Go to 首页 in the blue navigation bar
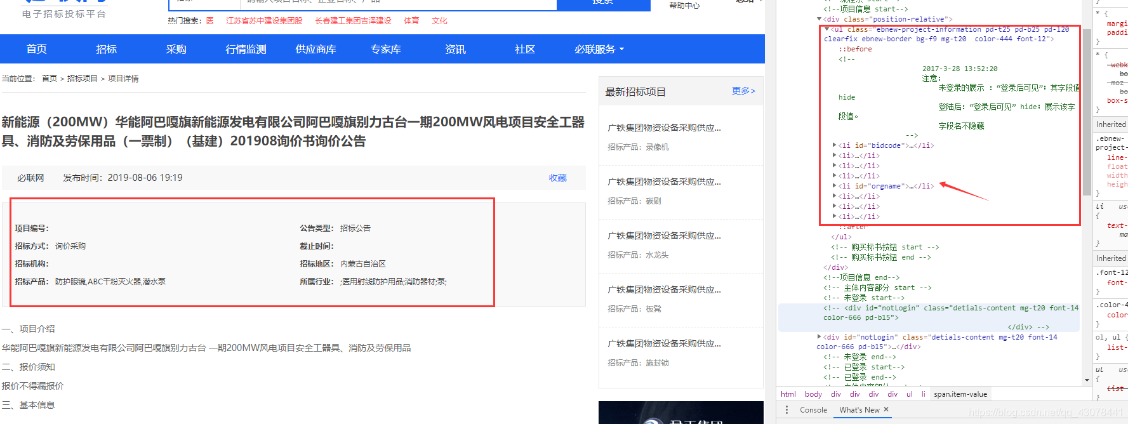Image resolution: width=1128 pixels, height=424 pixels. click(36, 49)
